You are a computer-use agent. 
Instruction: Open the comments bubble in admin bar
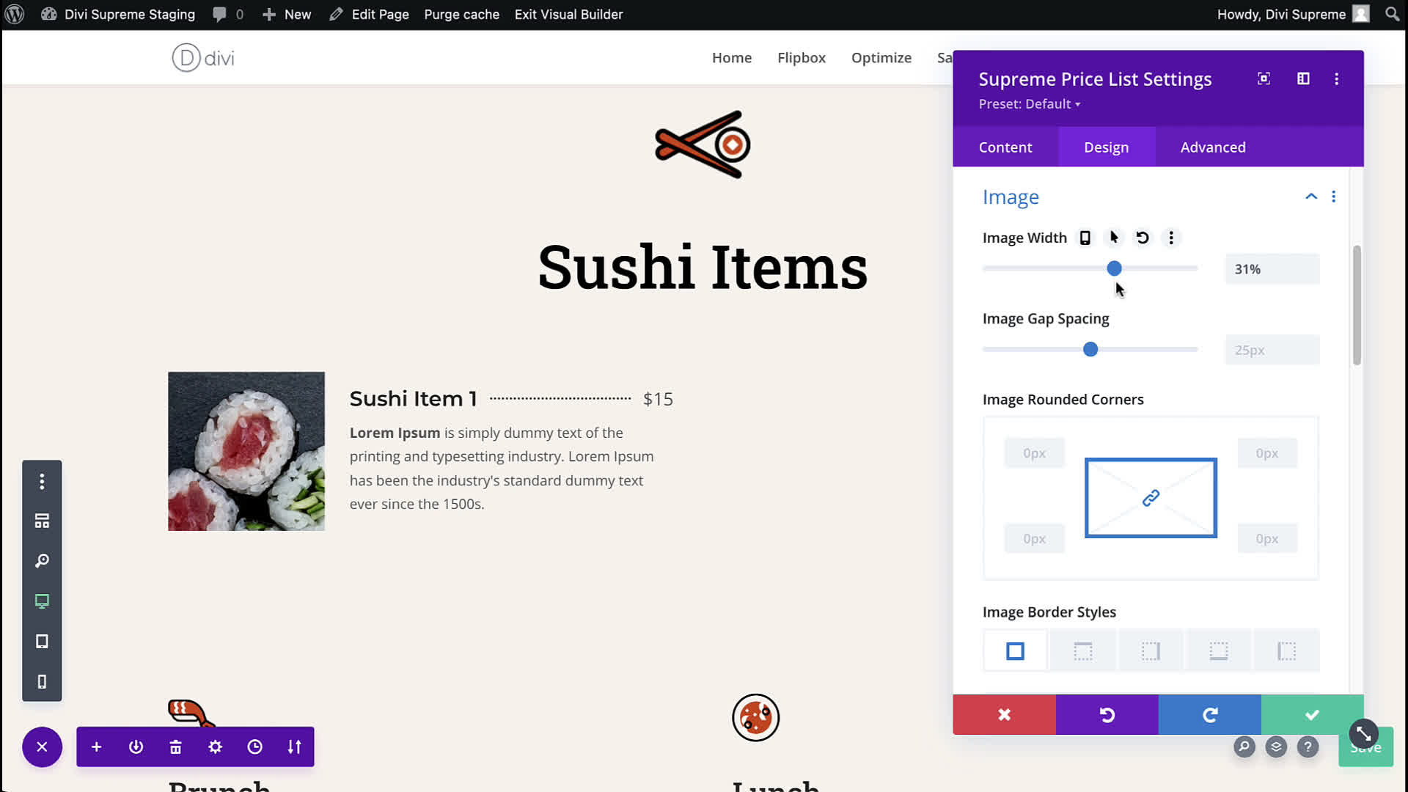[x=228, y=14]
